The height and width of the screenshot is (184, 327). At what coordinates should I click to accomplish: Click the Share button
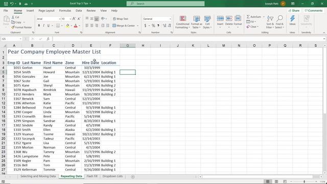(294, 10)
